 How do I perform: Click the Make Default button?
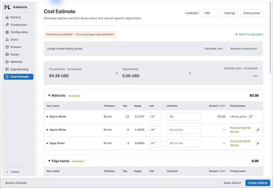pyautogui.click(x=232, y=183)
